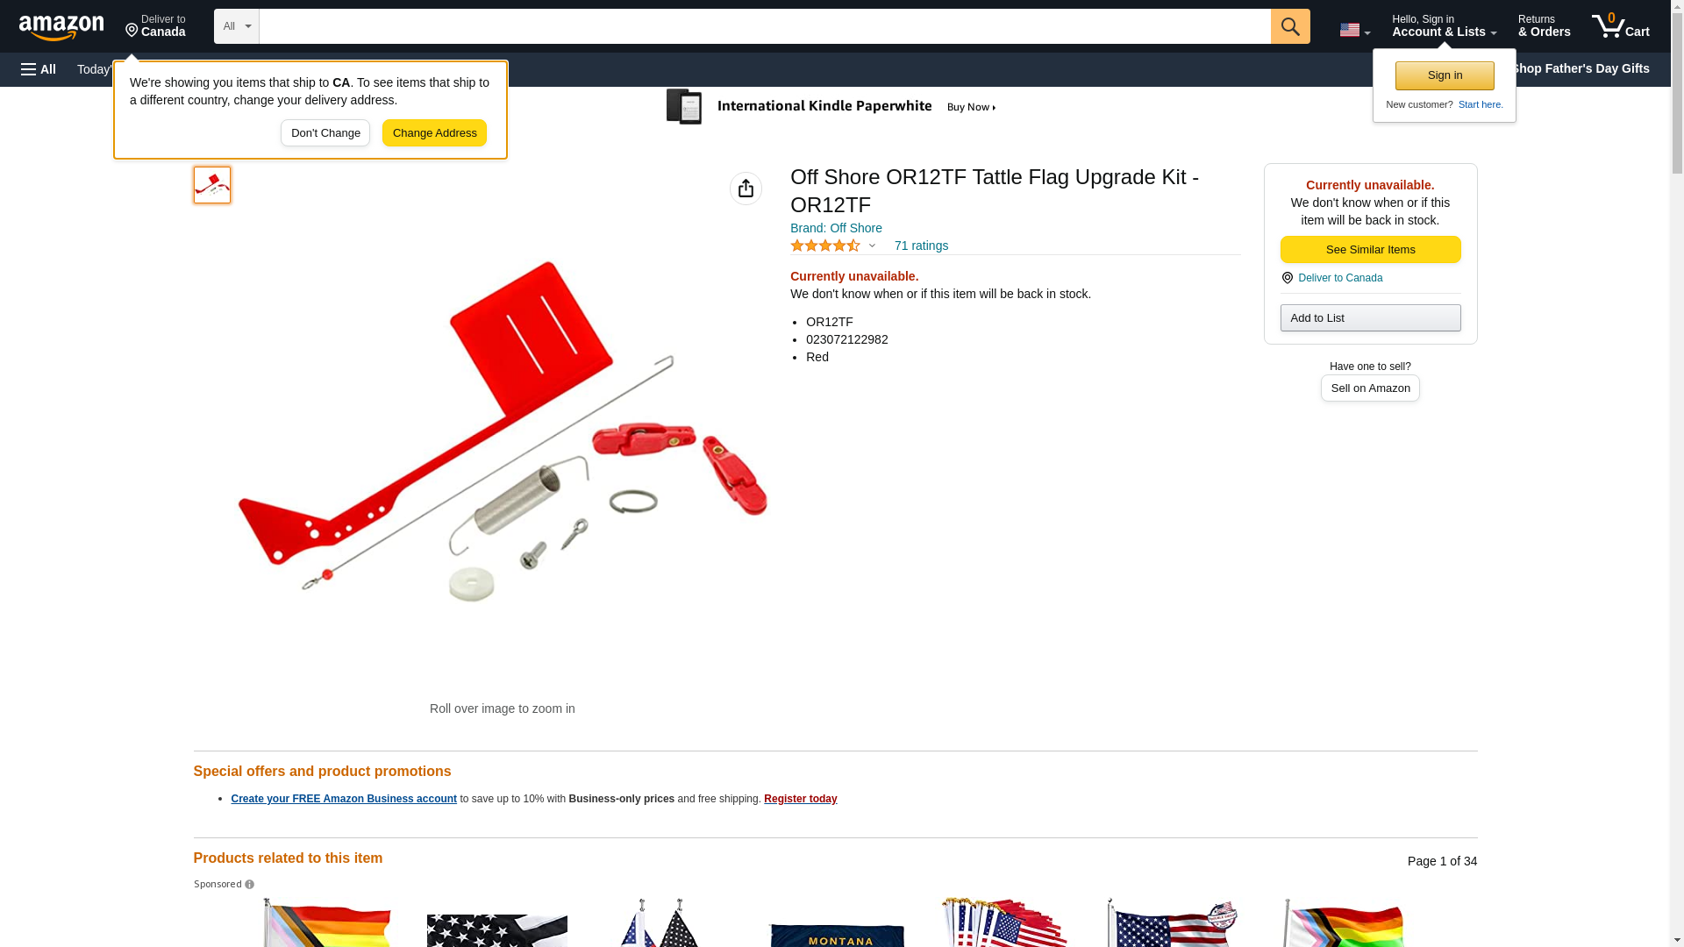Viewport: 1684px width, 947px height.
Task: Click the Amazon logo
Action: click(61, 27)
